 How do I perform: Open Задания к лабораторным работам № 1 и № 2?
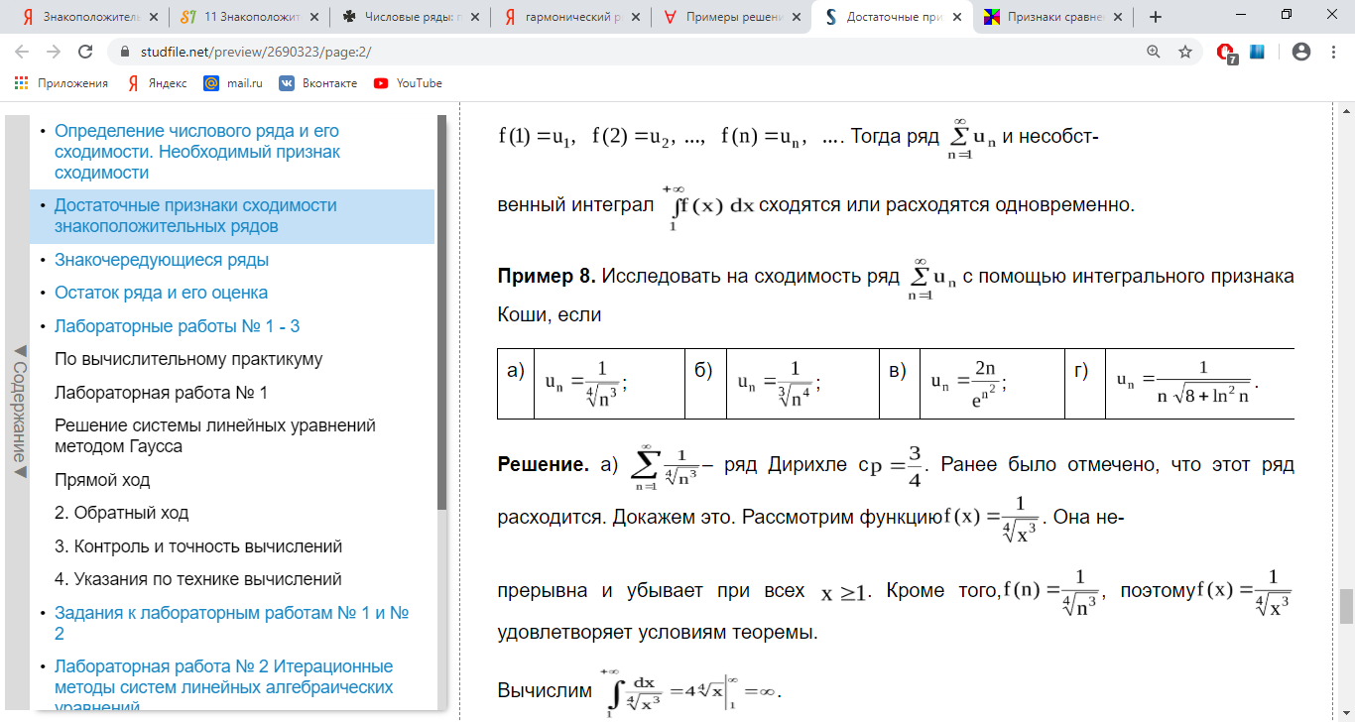click(x=232, y=623)
